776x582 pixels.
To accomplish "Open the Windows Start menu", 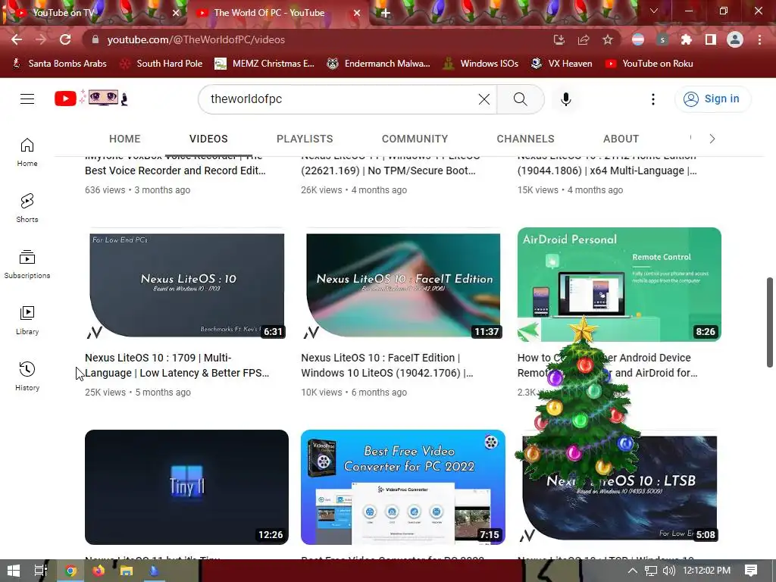I will 14,571.
